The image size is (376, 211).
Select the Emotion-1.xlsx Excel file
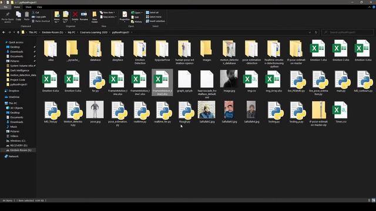[x=318, y=51]
